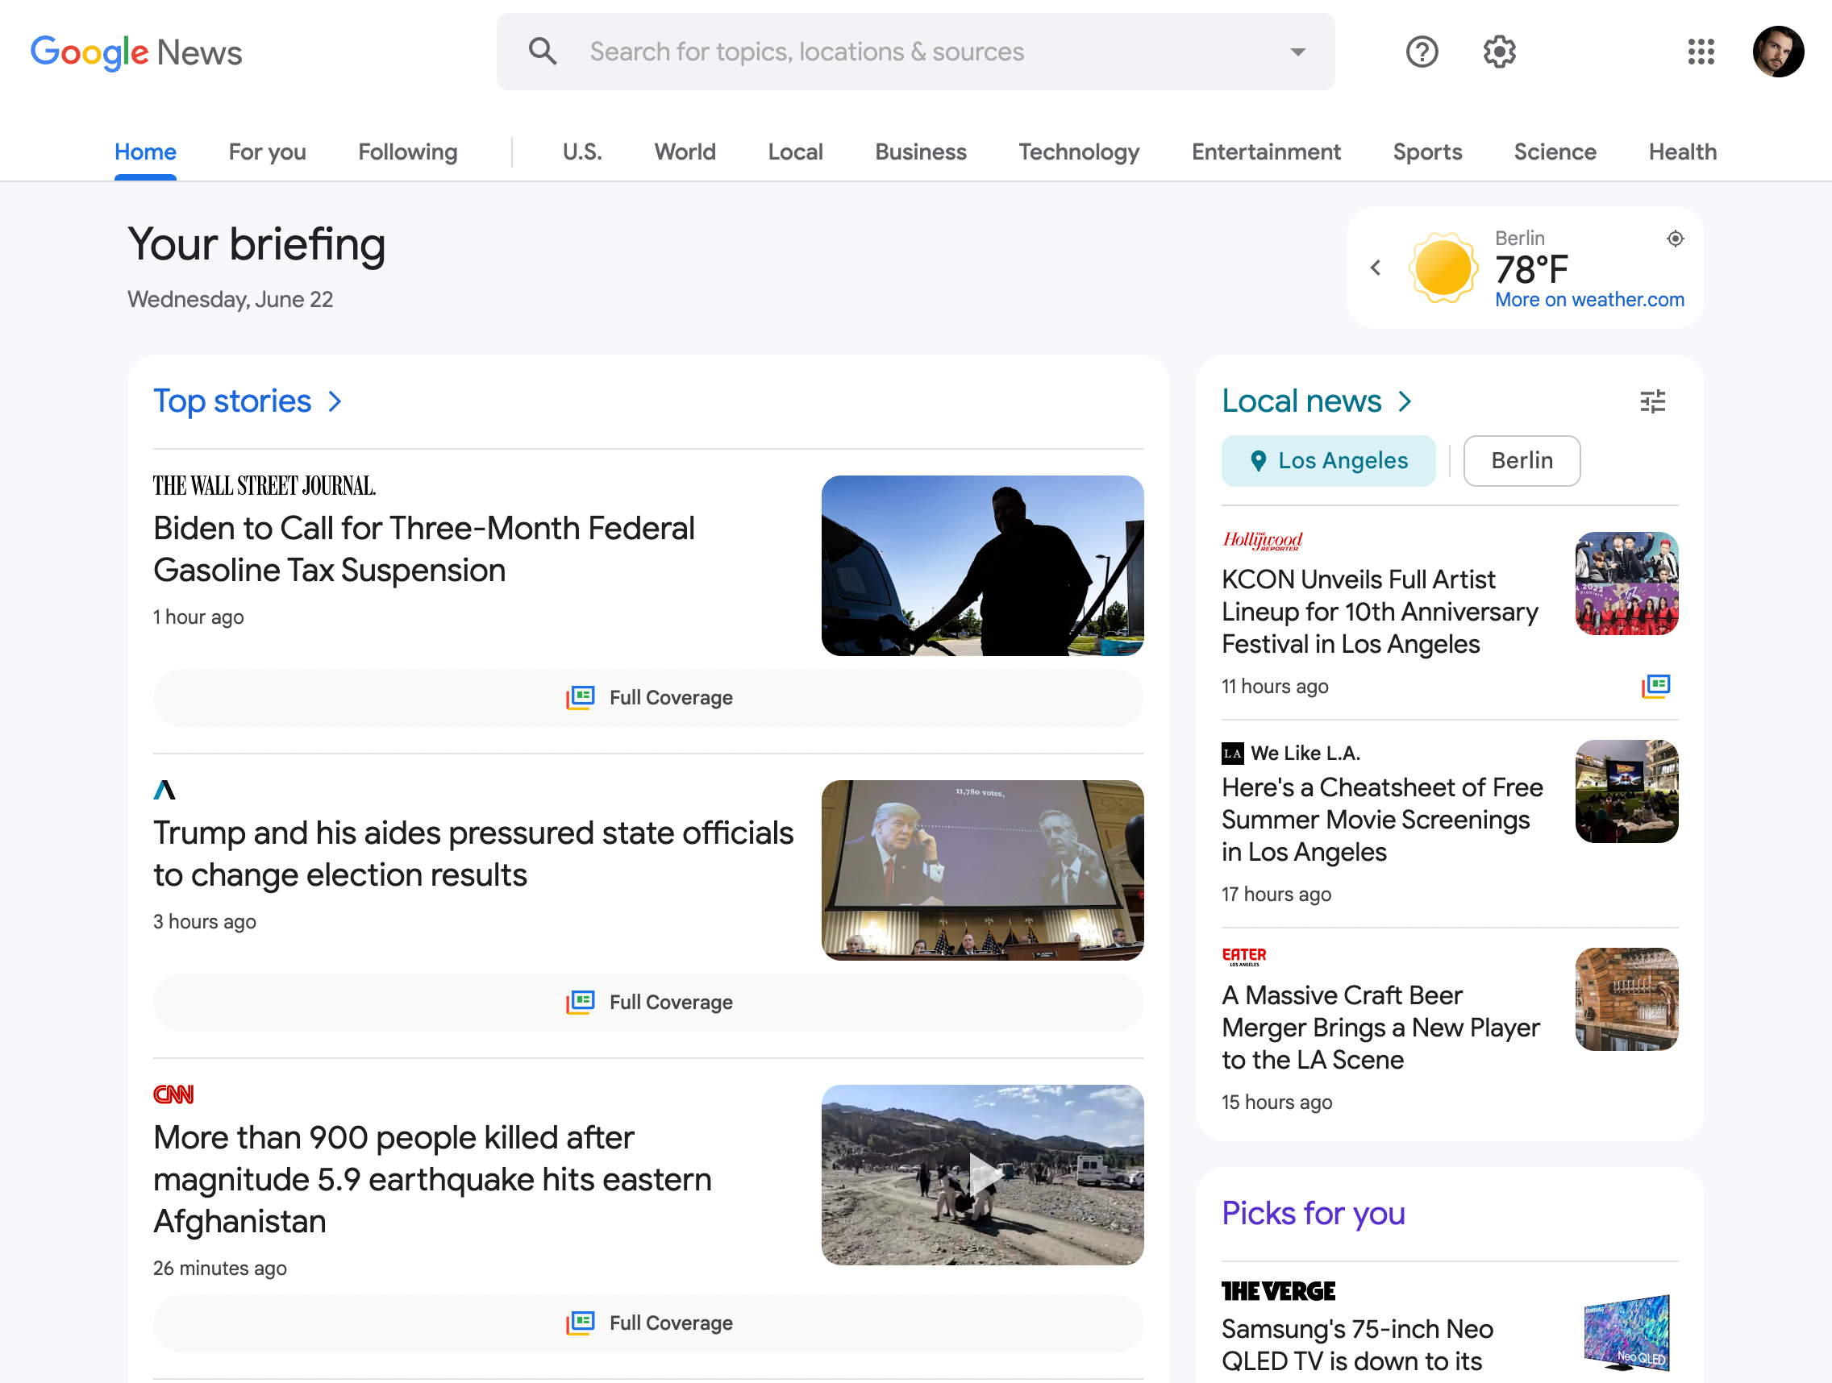This screenshot has height=1383, width=1832.
Task: Open the gas pump silhouette thumbnail
Action: click(981, 565)
